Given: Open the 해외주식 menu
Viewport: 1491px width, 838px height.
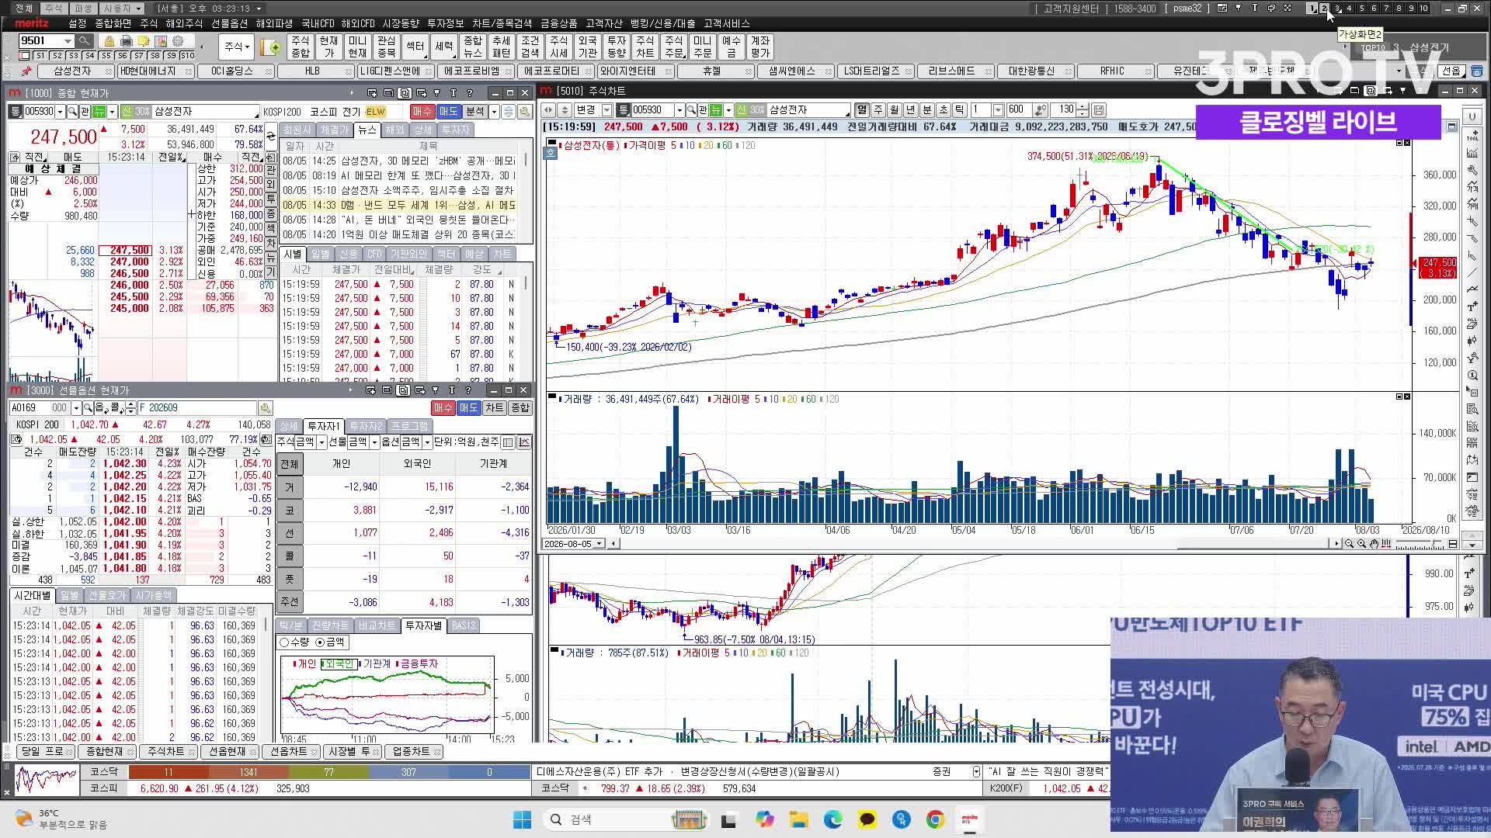Looking at the screenshot, I should [184, 24].
